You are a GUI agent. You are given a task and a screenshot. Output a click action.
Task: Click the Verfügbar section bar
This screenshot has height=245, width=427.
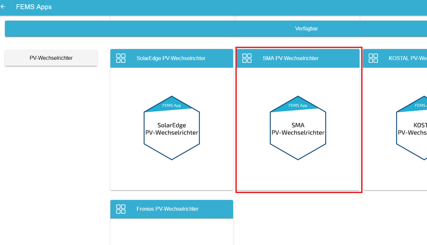(x=216, y=28)
